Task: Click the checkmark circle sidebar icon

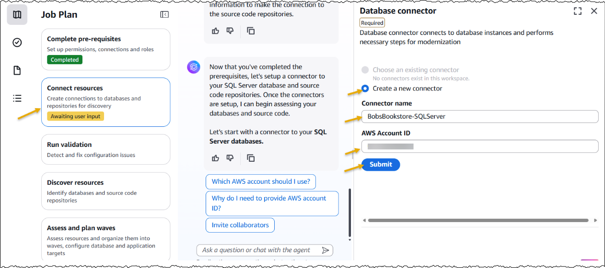Action: [x=17, y=43]
